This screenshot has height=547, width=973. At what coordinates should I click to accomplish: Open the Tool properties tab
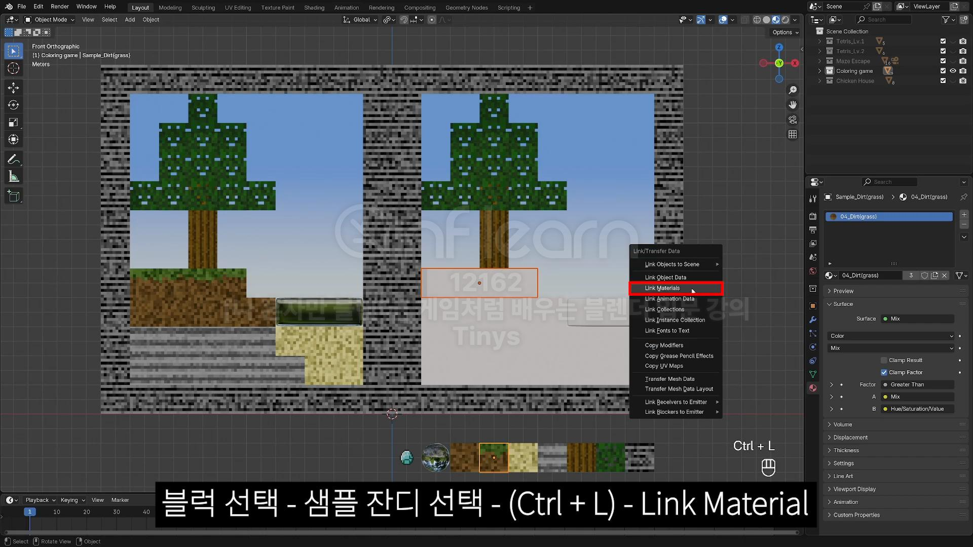(813, 199)
